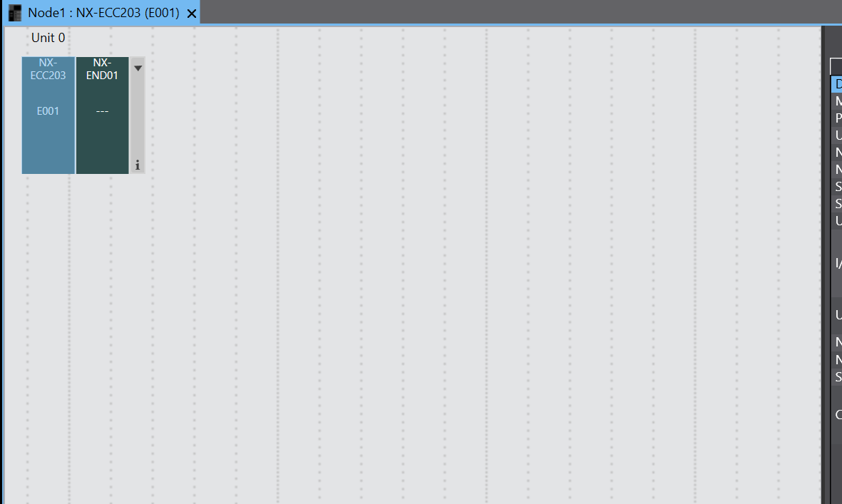Select the property row starting with C
The height and width of the screenshot is (504, 842).
(x=836, y=414)
